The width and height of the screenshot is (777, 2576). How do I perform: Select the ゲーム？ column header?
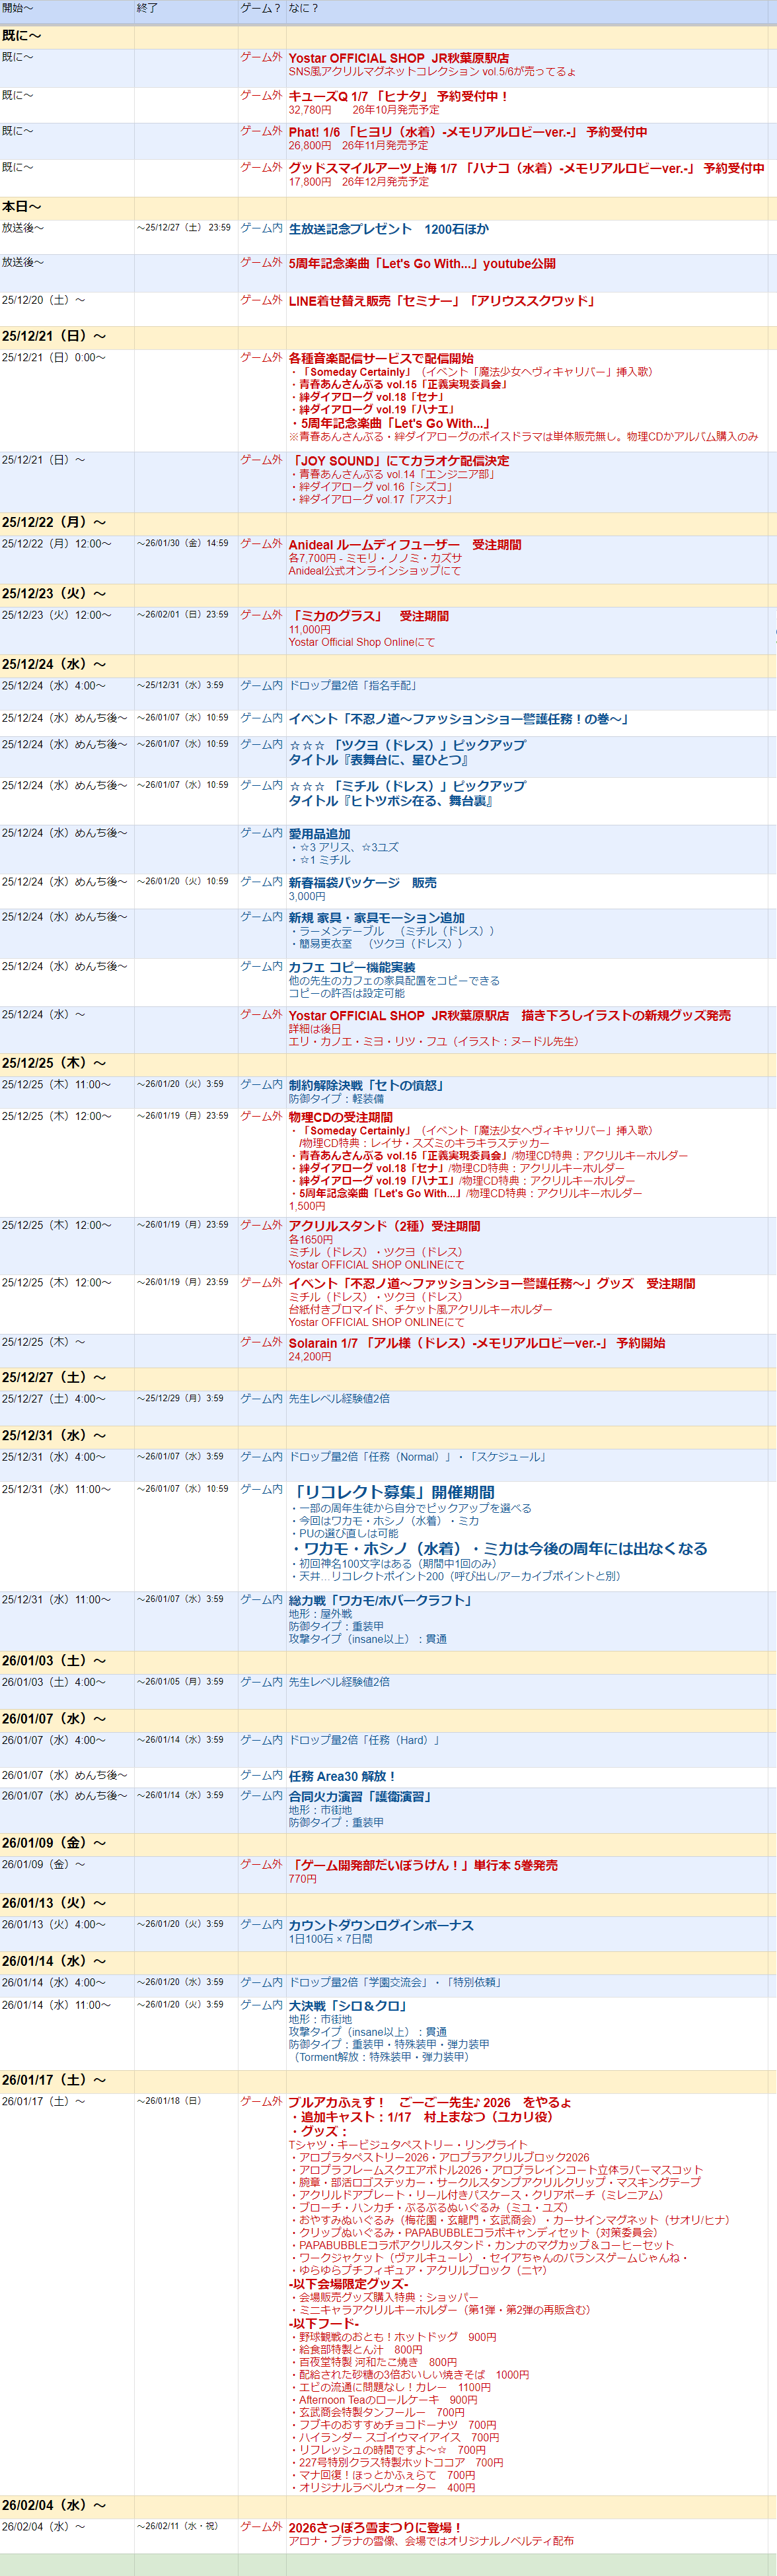click(260, 9)
